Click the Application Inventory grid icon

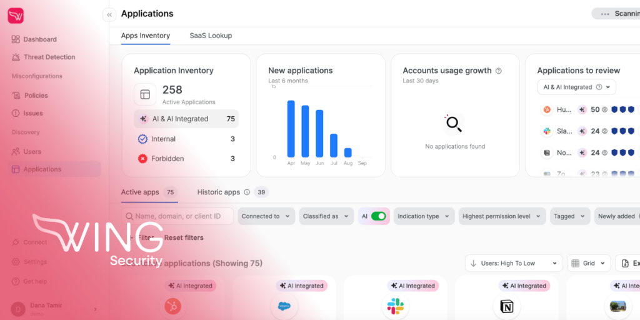point(145,94)
